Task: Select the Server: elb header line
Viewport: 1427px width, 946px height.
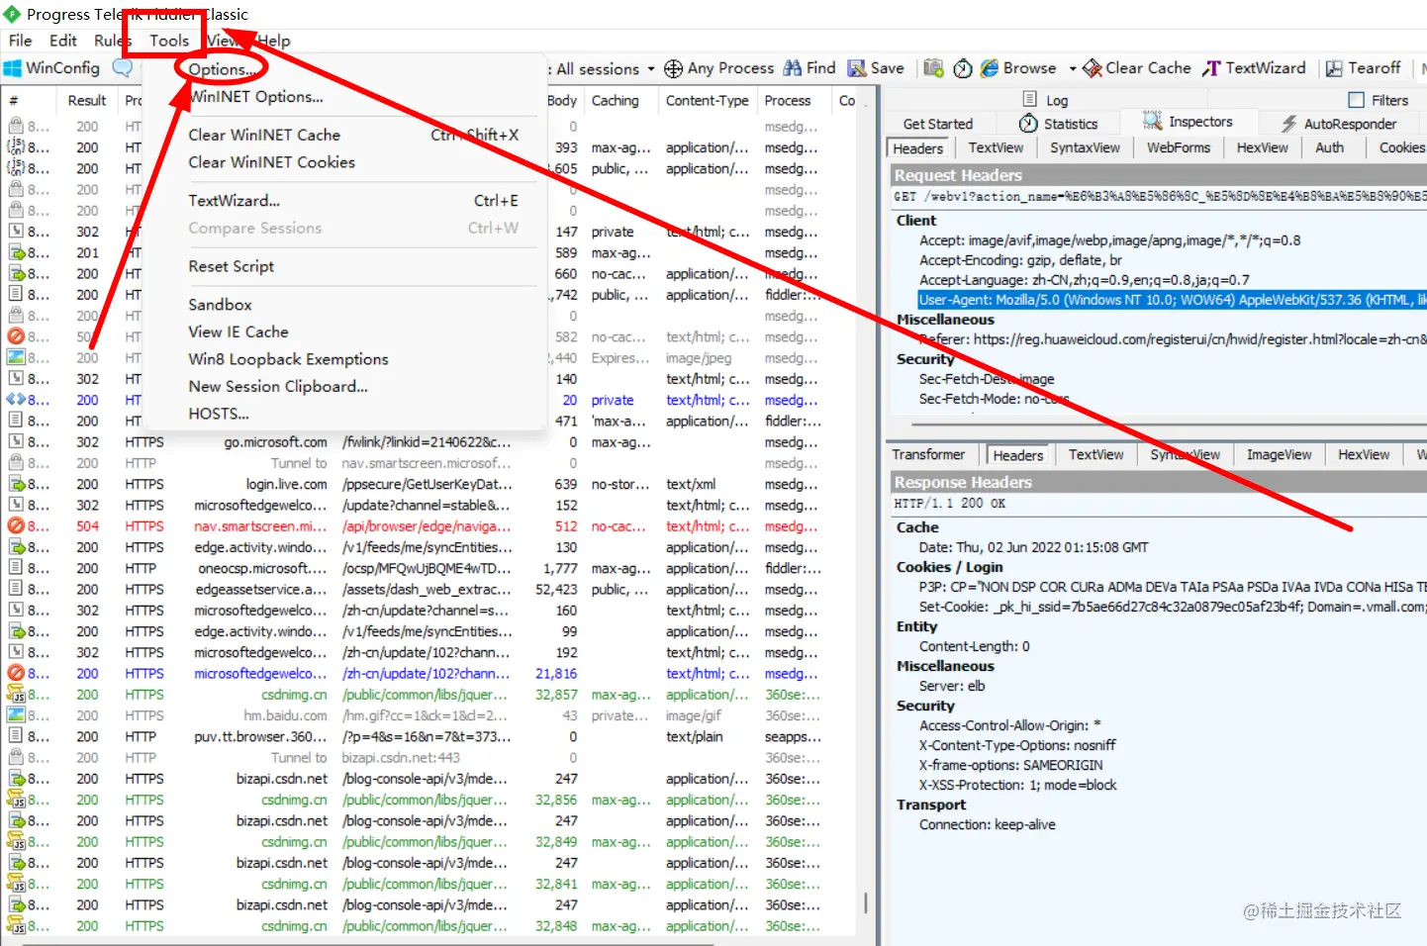Action: tap(952, 686)
